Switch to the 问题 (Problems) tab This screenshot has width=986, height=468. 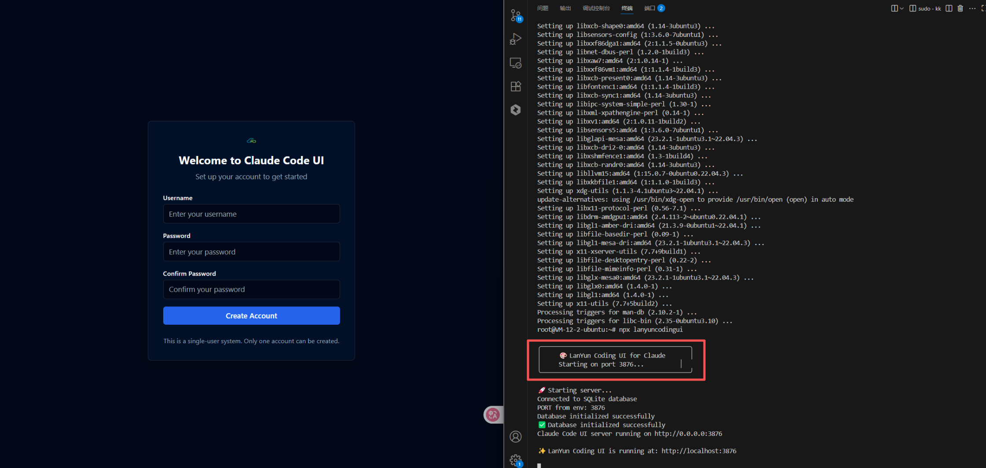click(542, 8)
